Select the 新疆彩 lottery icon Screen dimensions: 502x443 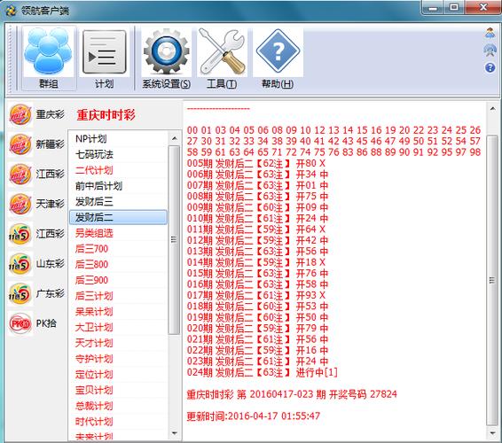(20, 144)
